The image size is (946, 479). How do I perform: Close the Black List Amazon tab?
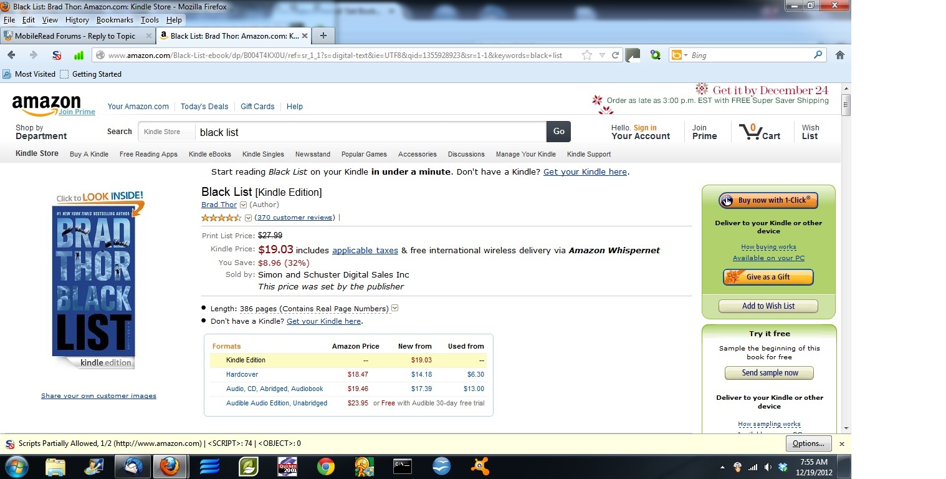305,36
